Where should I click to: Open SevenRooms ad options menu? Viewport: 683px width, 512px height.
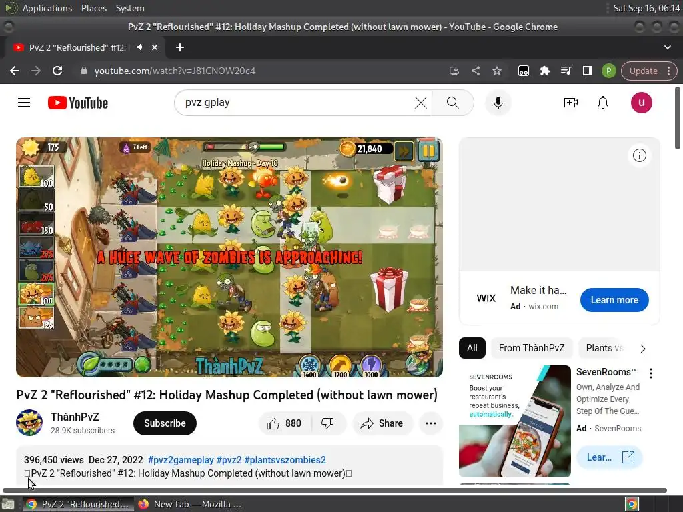[651, 373]
